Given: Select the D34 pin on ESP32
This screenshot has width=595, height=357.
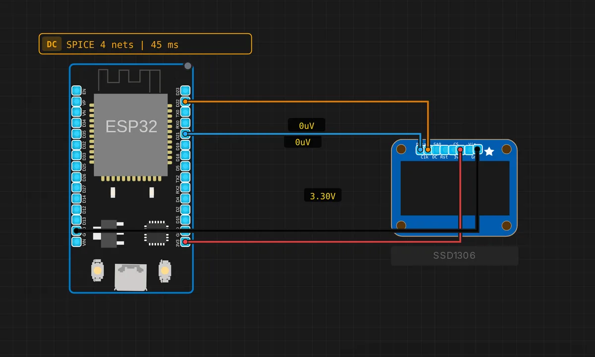Looking at the screenshot, I should pyautogui.click(x=76, y=123).
